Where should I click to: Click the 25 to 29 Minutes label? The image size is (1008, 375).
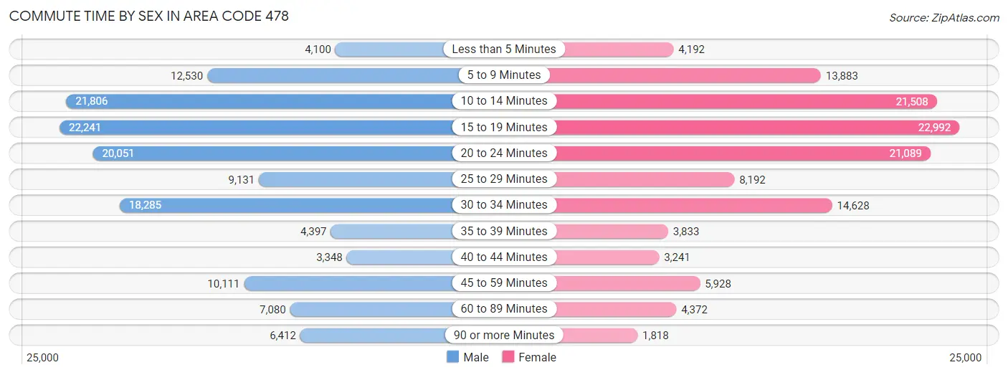(504, 179)
